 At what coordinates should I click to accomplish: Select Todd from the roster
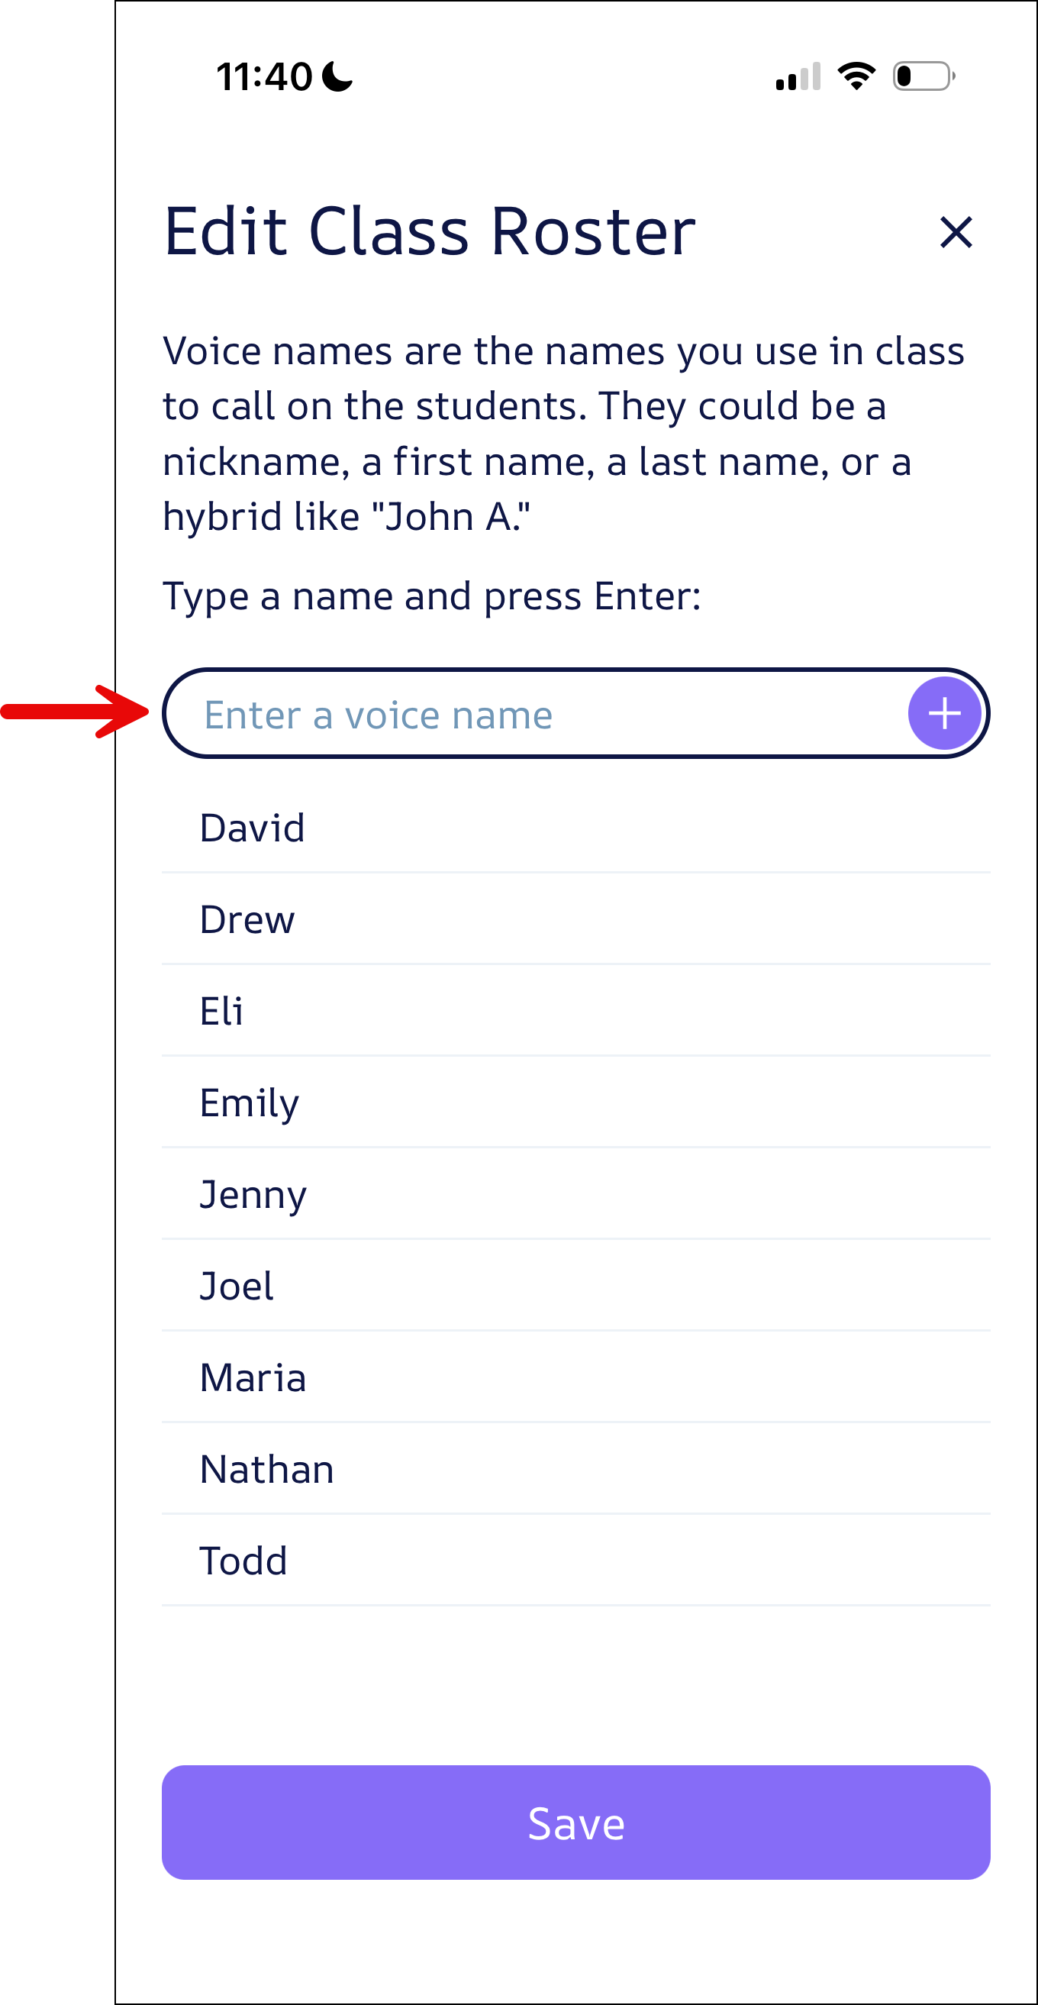tap(244, 1560)
